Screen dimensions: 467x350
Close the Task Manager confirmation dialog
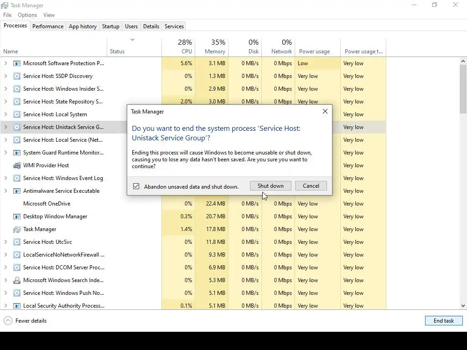pyautogui.click(x=325, y=111)
